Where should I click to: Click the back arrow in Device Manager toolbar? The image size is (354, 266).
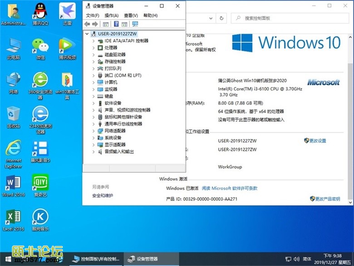(87, 24)
